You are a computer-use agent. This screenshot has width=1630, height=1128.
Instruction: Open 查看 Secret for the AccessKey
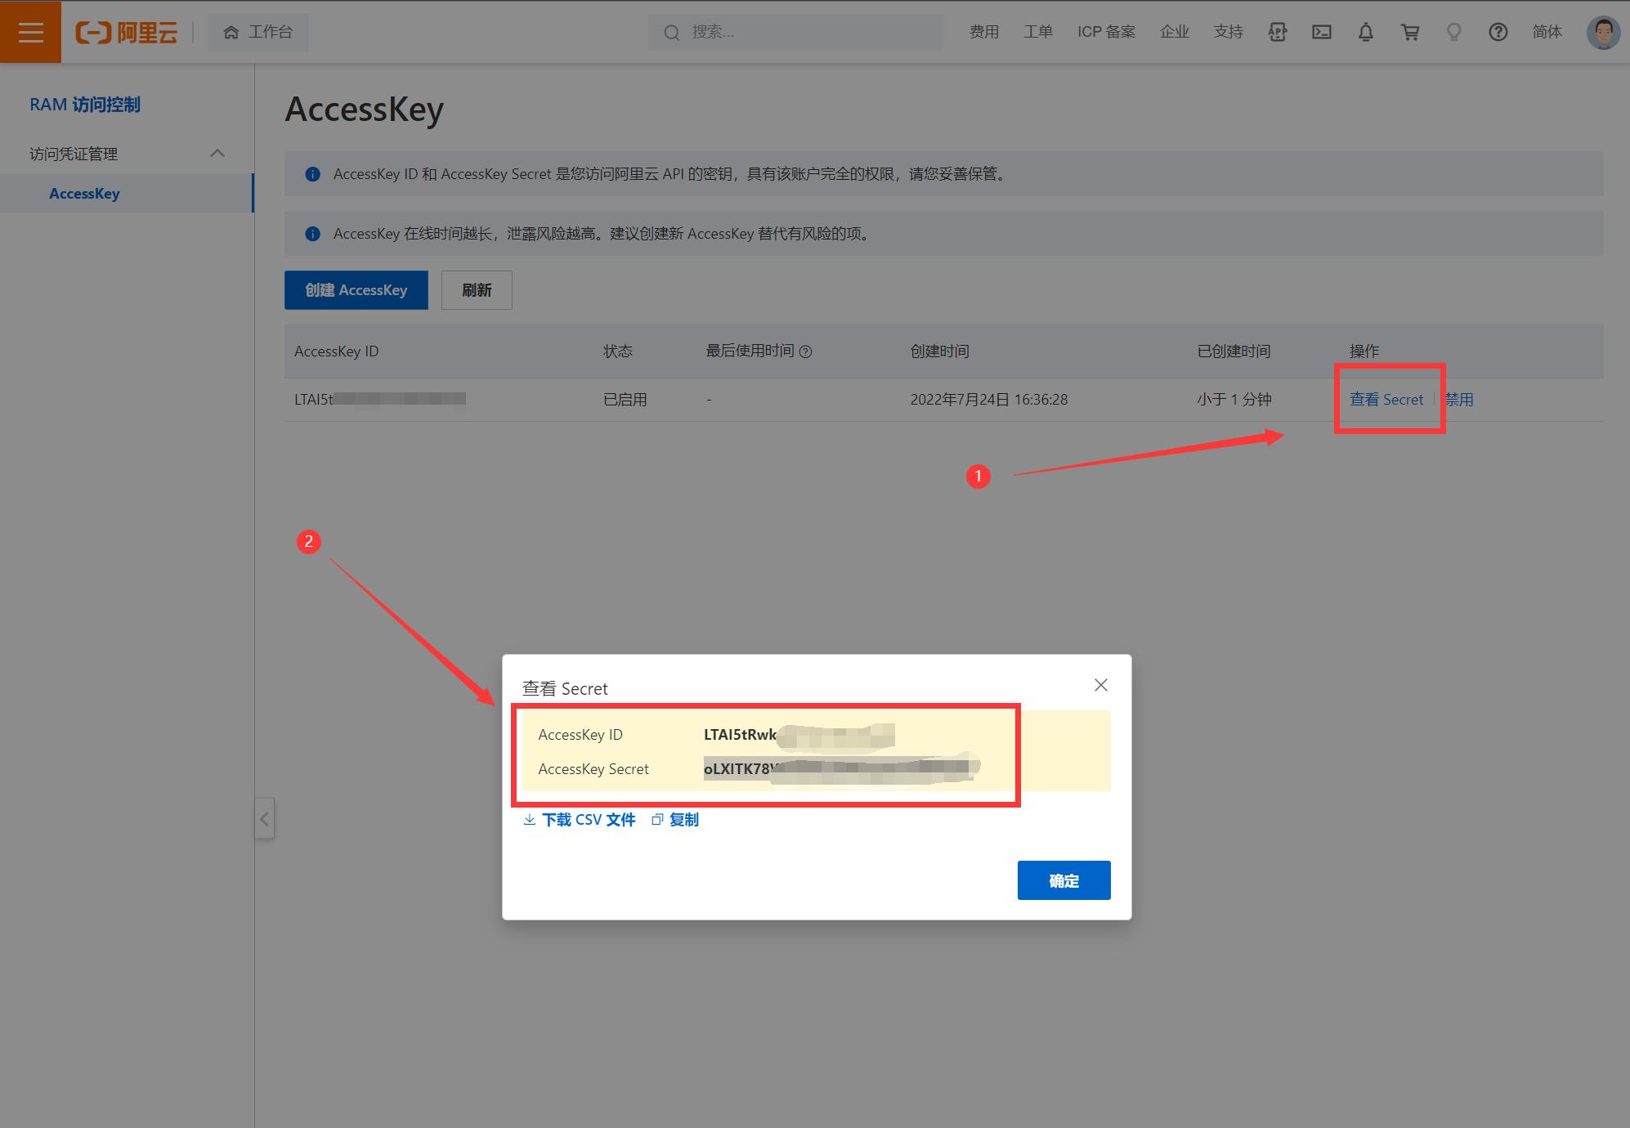(x=1387, y=400)
